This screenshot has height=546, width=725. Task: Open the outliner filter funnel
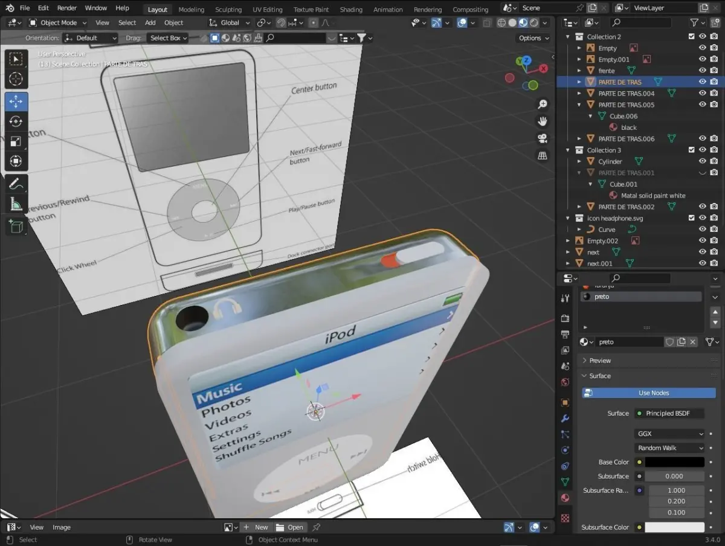[695, 22]
